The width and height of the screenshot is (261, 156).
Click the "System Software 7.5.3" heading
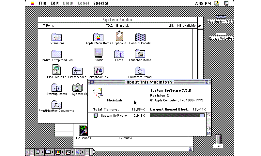(171, 91)
